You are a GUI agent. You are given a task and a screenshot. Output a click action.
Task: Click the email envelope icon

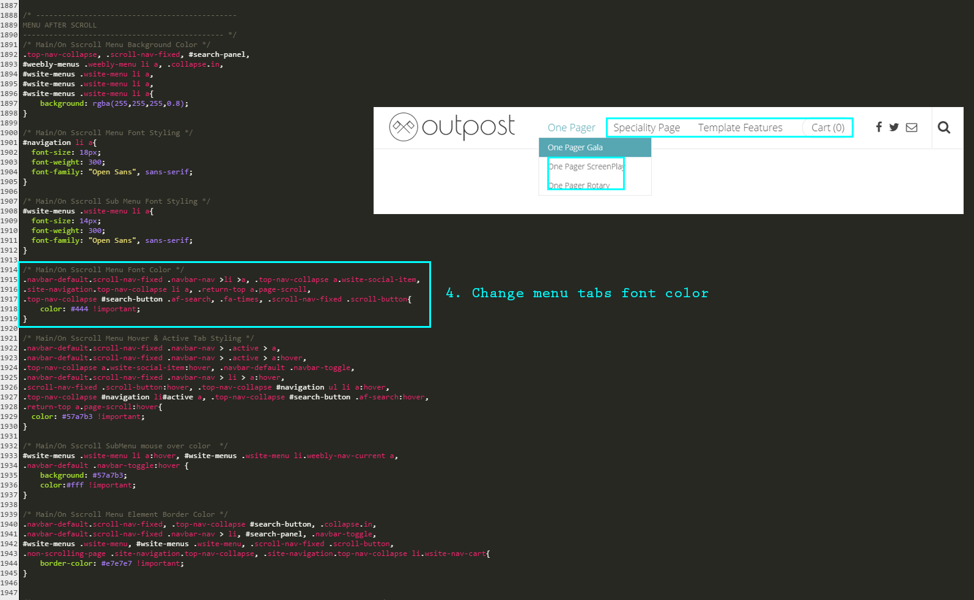912,127
